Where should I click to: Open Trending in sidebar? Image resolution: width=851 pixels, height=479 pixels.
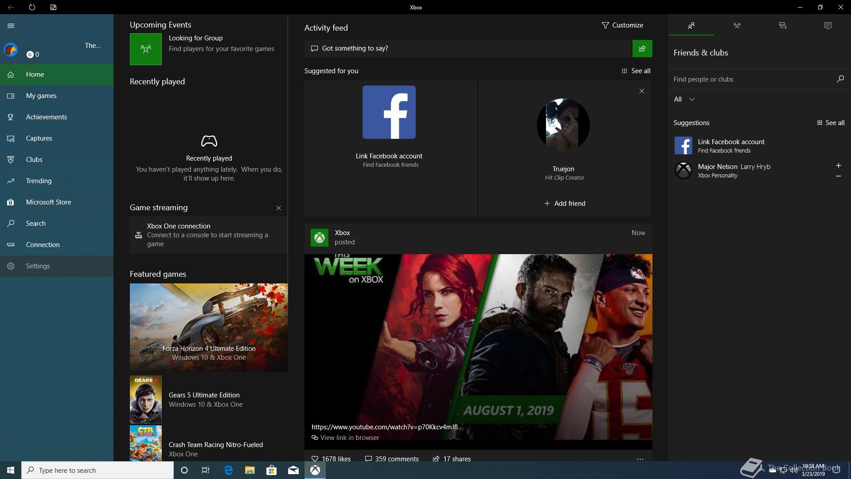(x=57, y=181)
